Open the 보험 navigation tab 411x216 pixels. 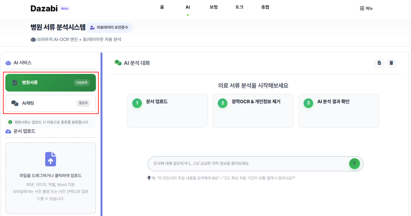coord(214,7)
